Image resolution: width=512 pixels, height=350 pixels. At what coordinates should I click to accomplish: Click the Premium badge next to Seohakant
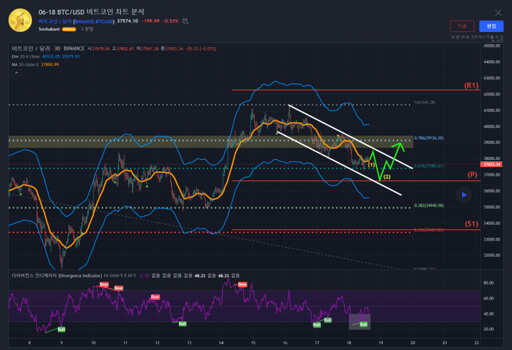pyautogui.click(x=69, y=29)
